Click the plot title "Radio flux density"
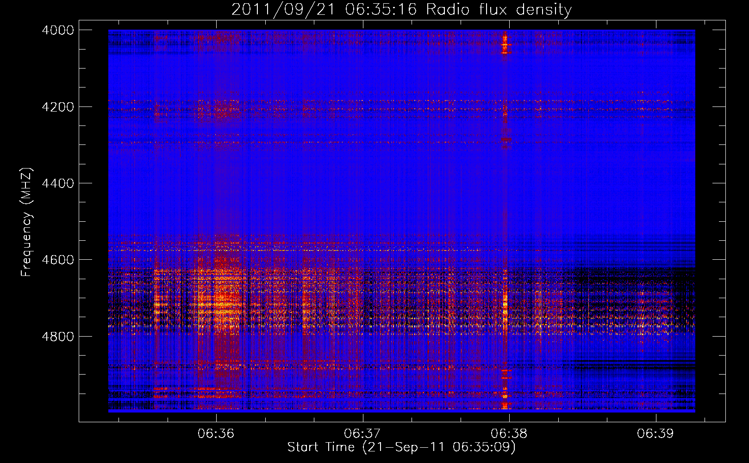The image size is (749, 463). [499, 10]
